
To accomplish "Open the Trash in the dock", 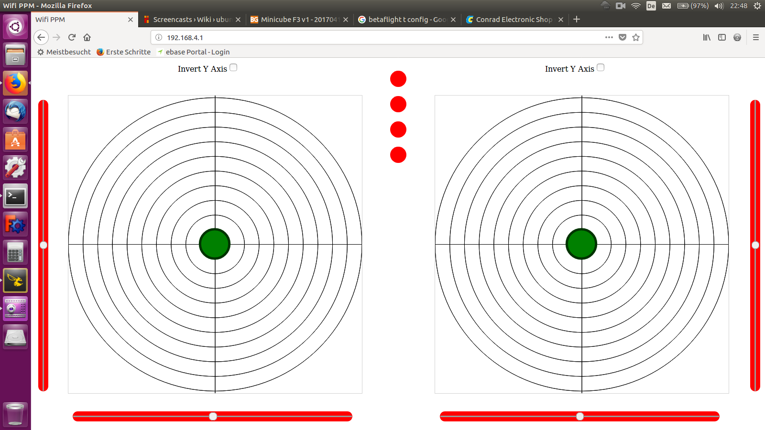I will pos(15,414).
